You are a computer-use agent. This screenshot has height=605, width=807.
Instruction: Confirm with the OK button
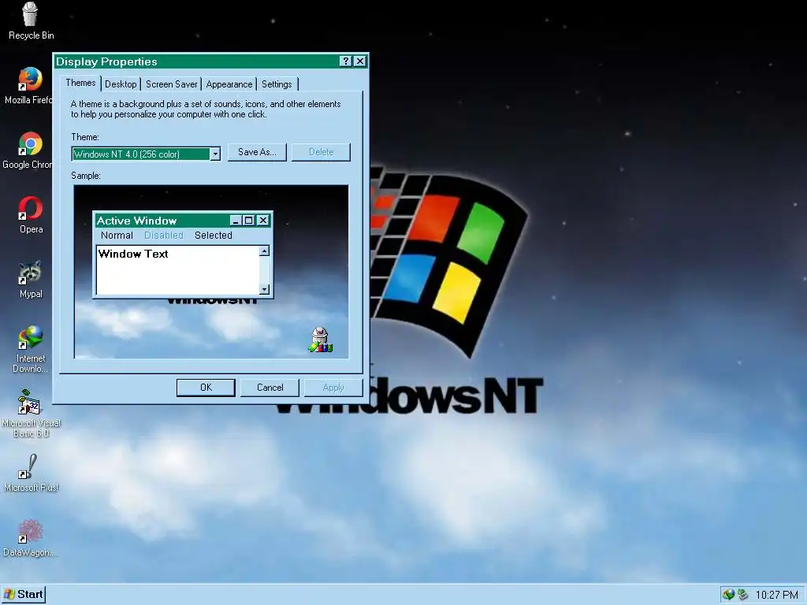206,388
